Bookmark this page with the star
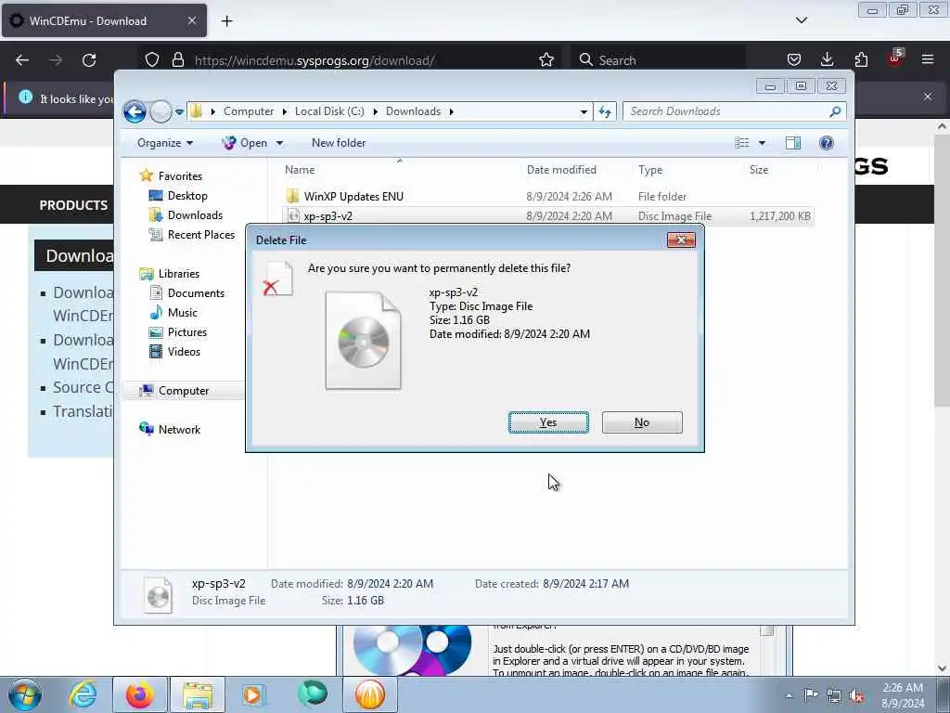Viewport: 950px width, 713px height. point(546,60)
